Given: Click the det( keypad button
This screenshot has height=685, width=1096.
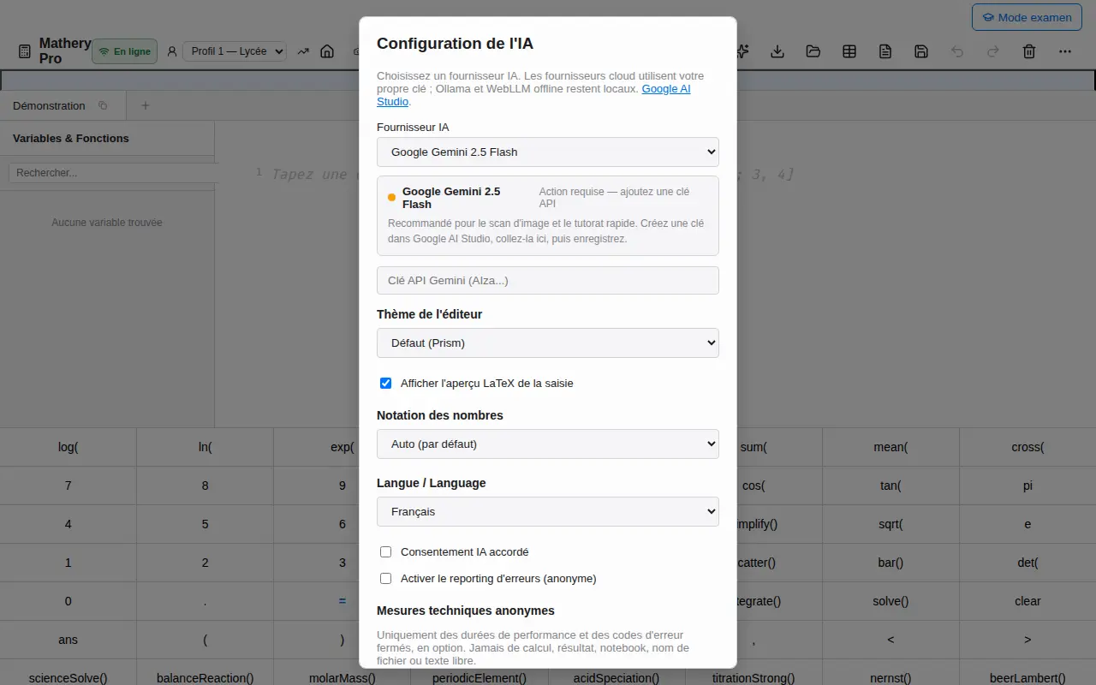Looking at the screenshot, I should coord(1027,563).
